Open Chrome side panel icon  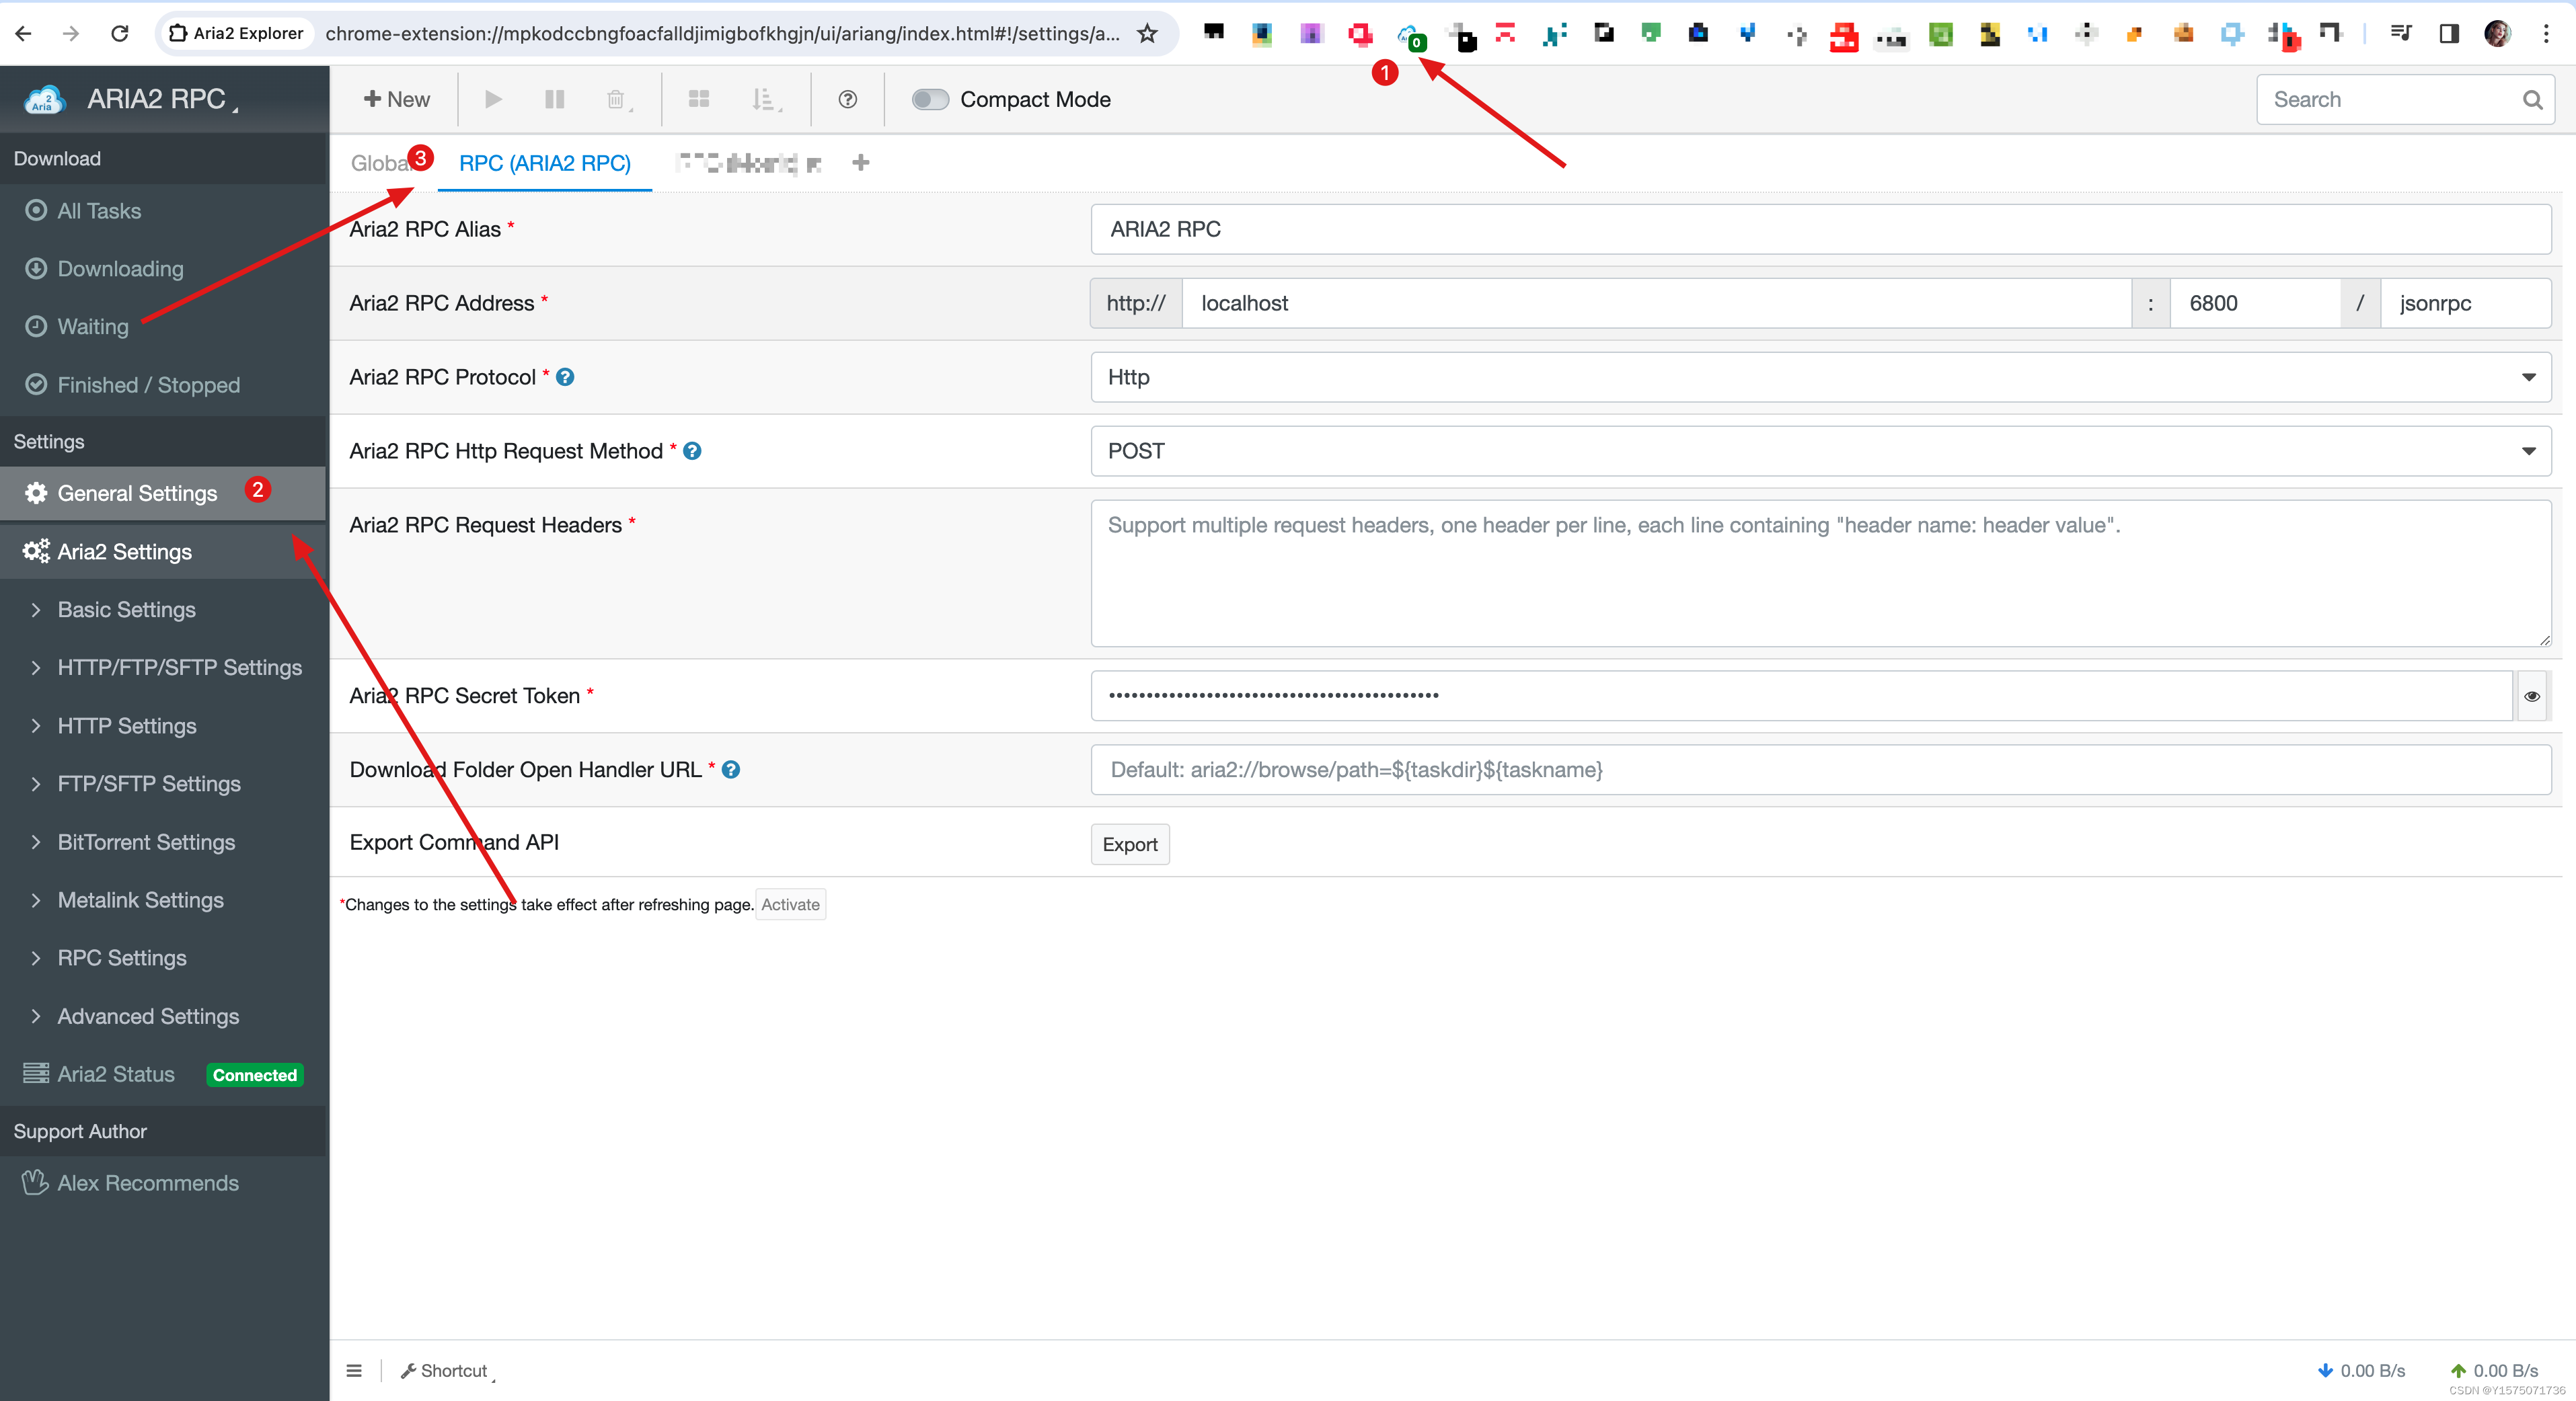click(x=2448, y=33)
